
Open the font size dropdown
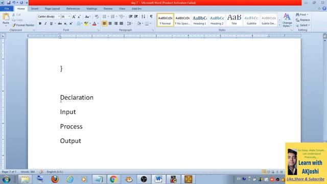[69, 16]
